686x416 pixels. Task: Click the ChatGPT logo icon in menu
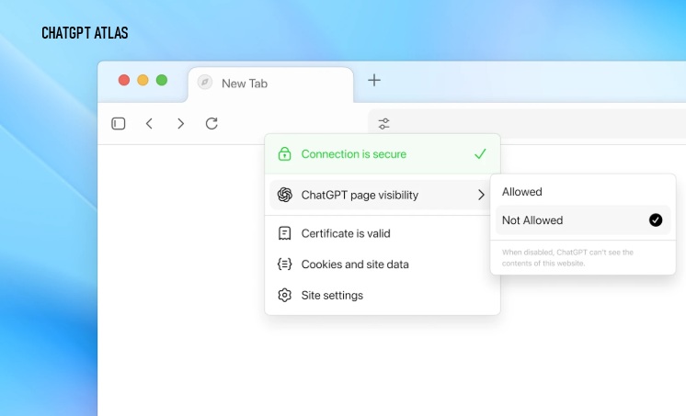pos(284,195)
